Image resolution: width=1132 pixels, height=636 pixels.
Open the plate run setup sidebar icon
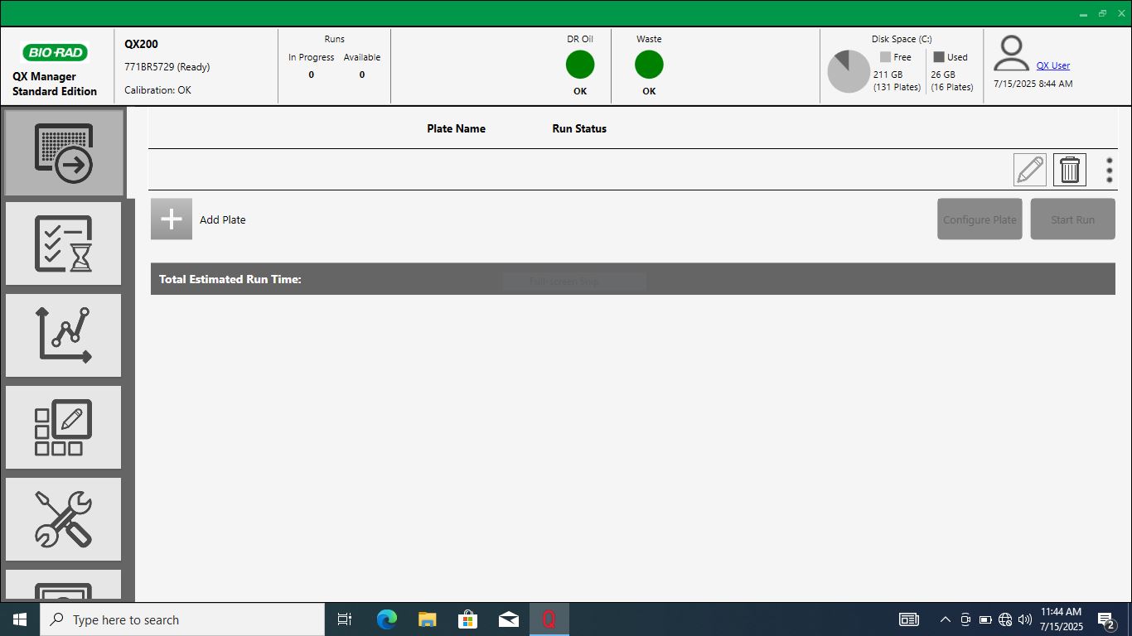64,153
